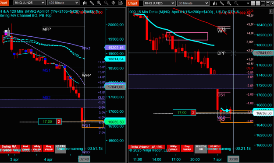This screenshot has width=274, height=163.
Task: Click the DS1 level label on right chart
Action: pyautogui.click(x=221, y=95)
